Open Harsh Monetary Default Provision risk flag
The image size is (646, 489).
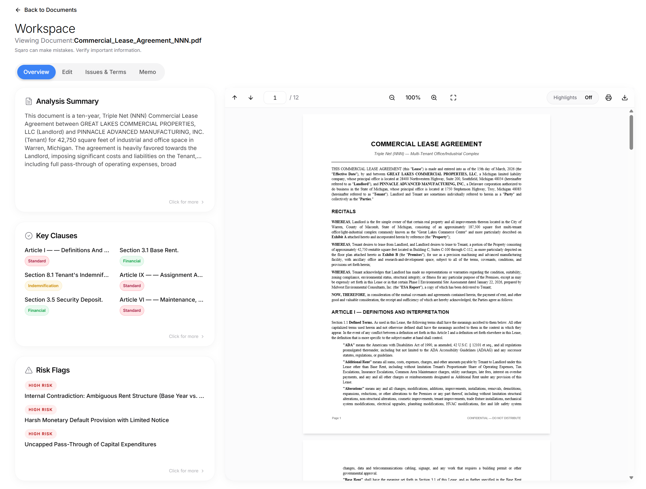97,420
